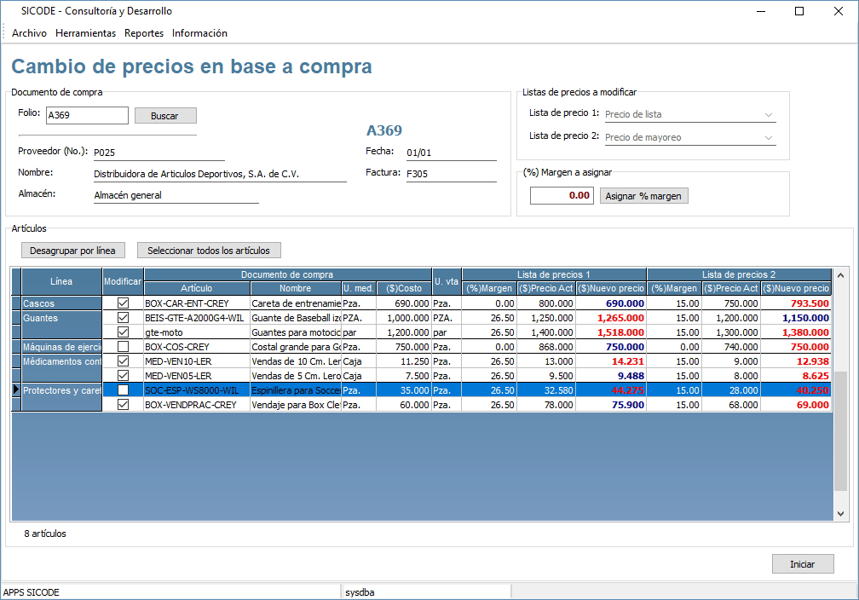
Task: Select the Cascos line cell
Action: click(60, 303)
